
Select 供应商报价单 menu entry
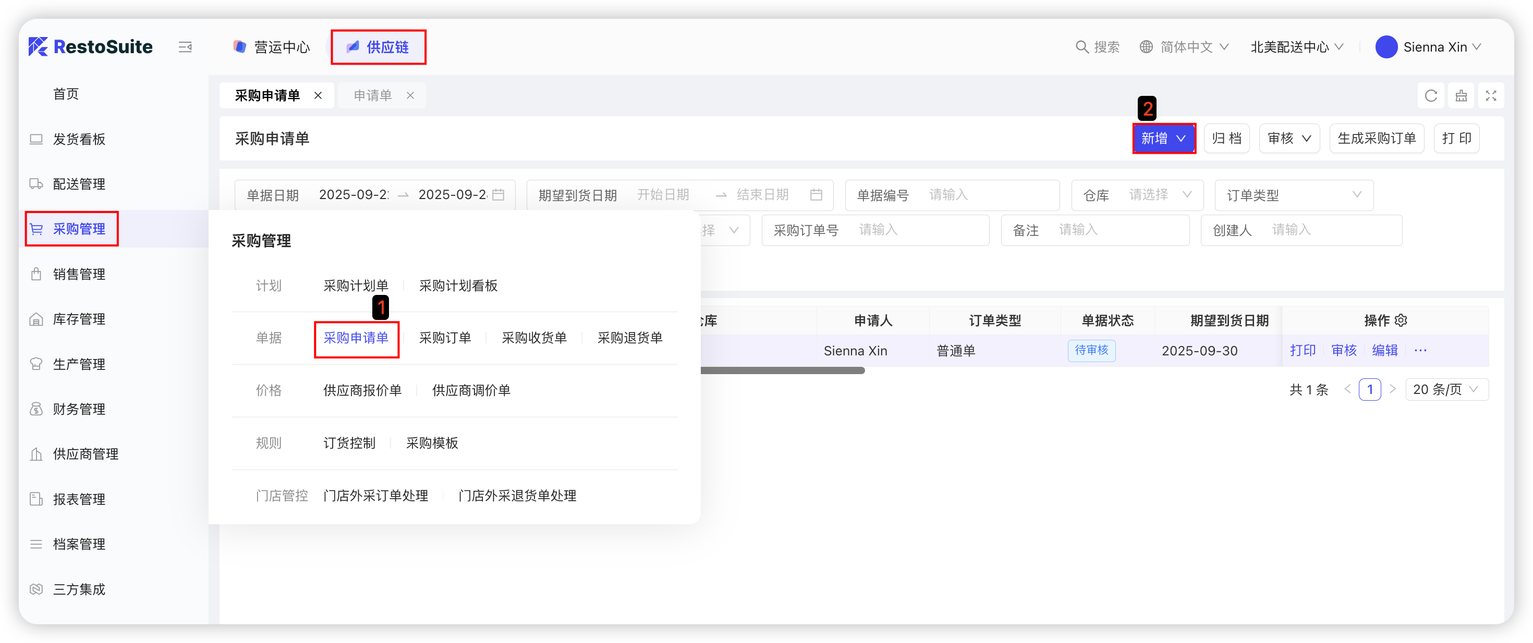coord(362,390)
